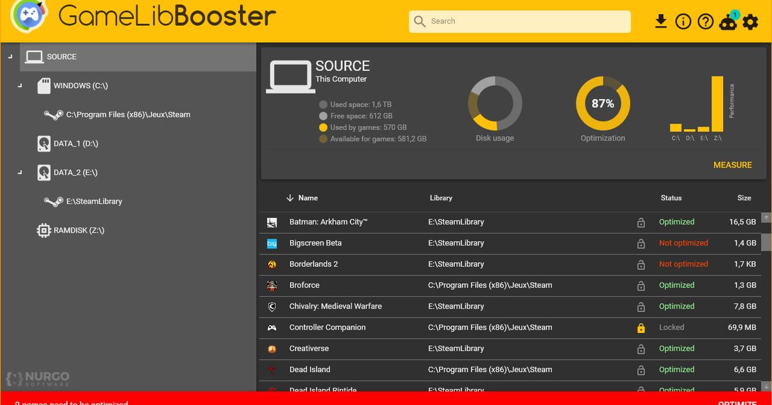Click Dead Island game icon
Screen dimensions: 772x405
[272, 370]
